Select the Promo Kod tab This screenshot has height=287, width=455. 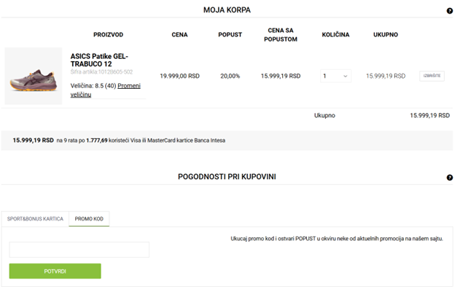point(89,219)
